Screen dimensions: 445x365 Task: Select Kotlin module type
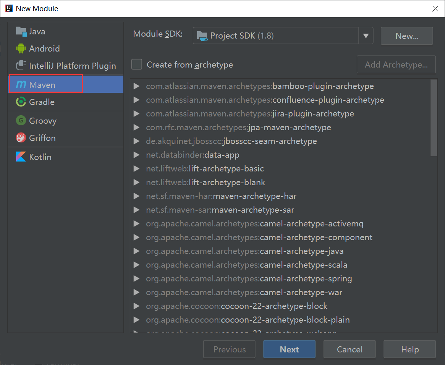66,157
